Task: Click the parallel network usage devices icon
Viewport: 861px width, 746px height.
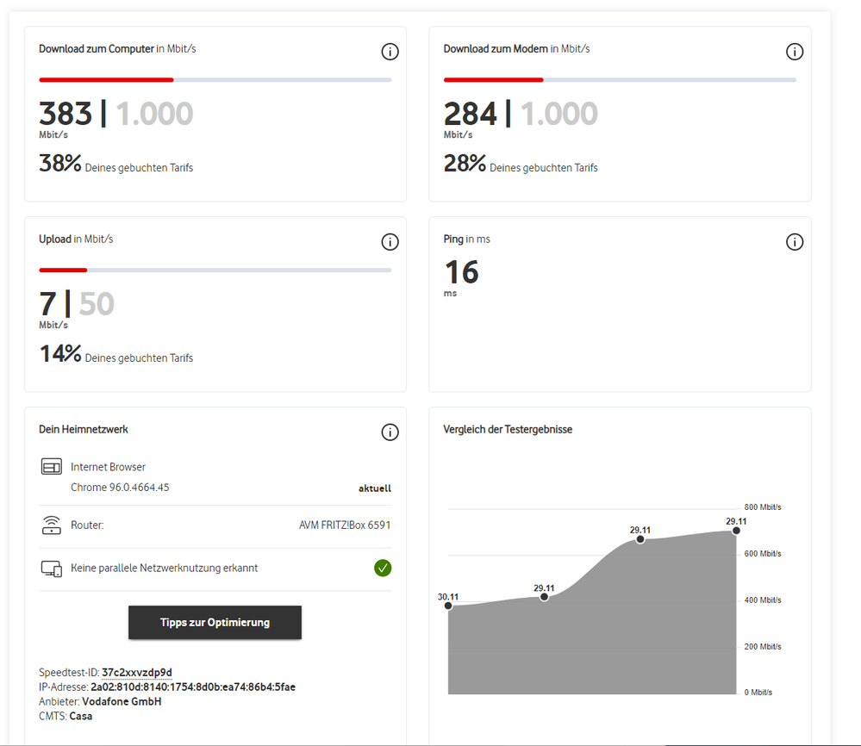Action: (52, 569)
